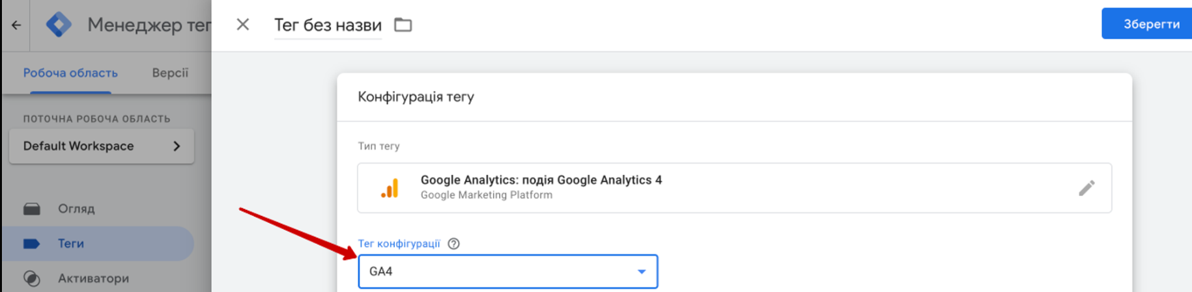
Task: Select the Google Analytics 4 event tag type
Action: pos(735,188)
